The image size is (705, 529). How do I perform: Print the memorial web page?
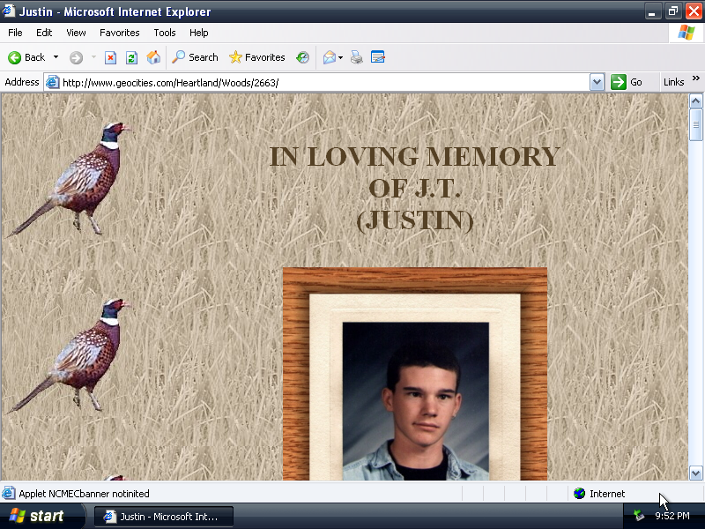(357, 57)
